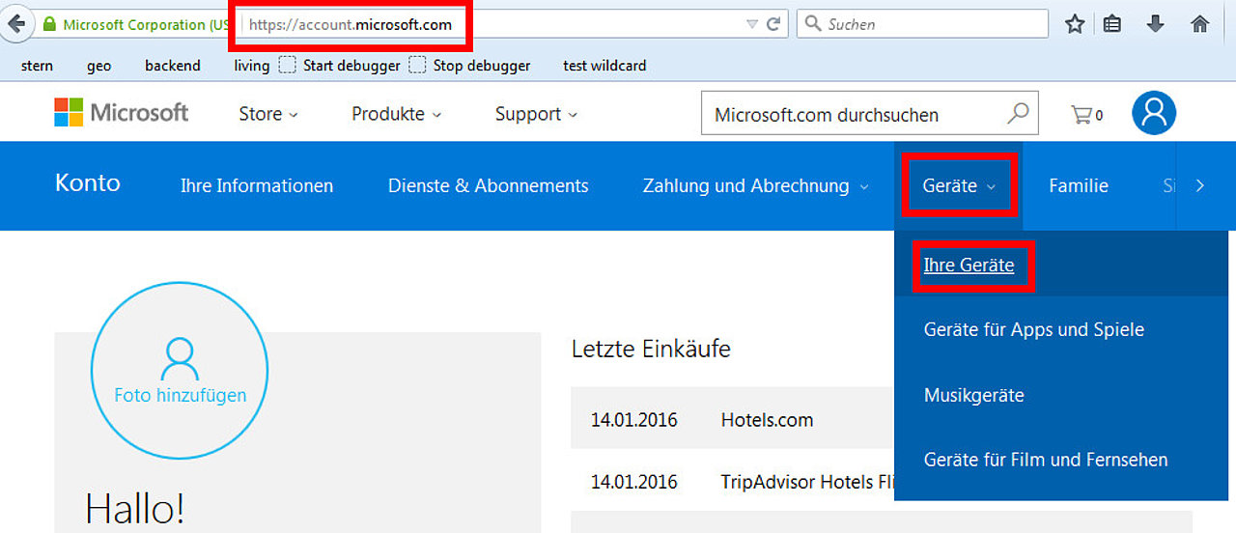Expand the Store menu
Image resolution: width=1236 pixels, height=533 pixels.
(268, 114)
